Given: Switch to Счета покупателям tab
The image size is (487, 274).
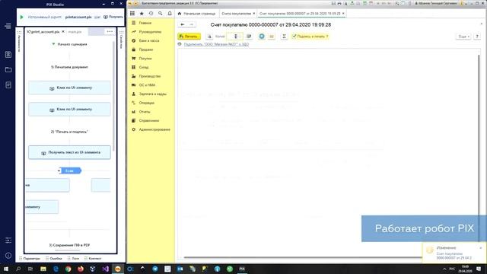Looking at the screenshot, I should click(236, 14).
